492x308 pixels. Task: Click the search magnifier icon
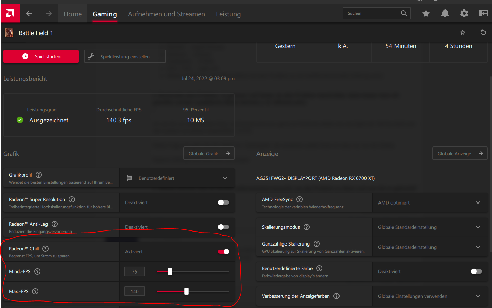(404, 13)
